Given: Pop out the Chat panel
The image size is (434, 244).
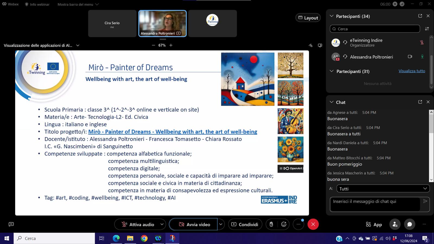Looking at the screenshot, I should click(420, 102).
